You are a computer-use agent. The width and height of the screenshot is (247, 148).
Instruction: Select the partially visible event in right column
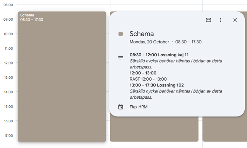tap(225, 129)
